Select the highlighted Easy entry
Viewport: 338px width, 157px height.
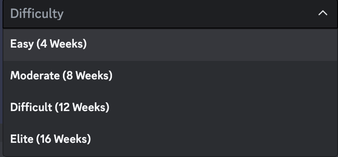[170, 44]
